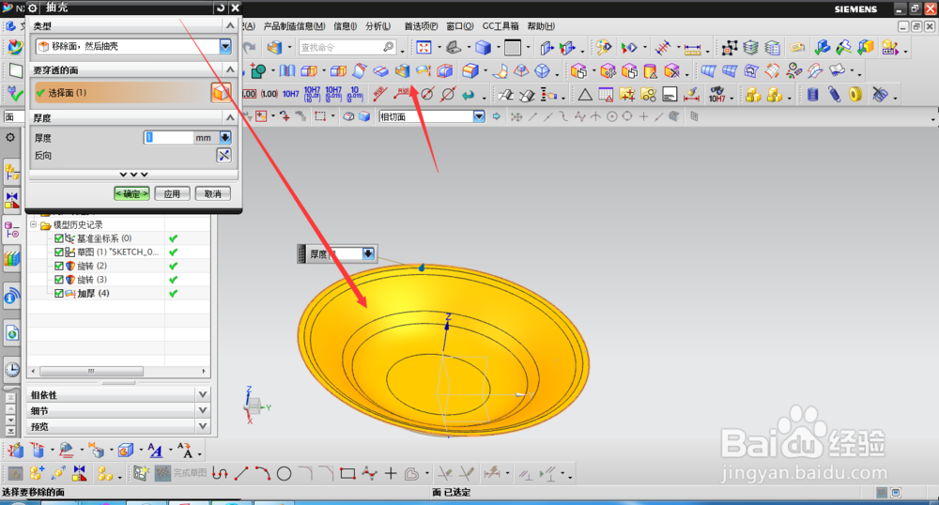This screenshot has height=505, width=939.
Task: Expand more options with triple chevrons
Action: coord(133,175)
